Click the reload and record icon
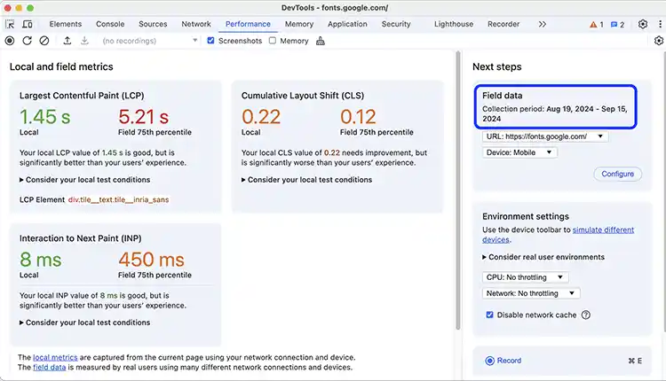The height and width of the screenshot is (381, 666). click(27, 41)
